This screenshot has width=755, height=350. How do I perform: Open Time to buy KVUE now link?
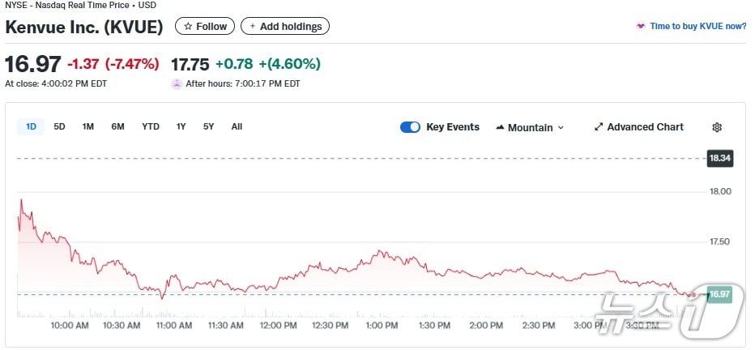click(x=697, y=26)
